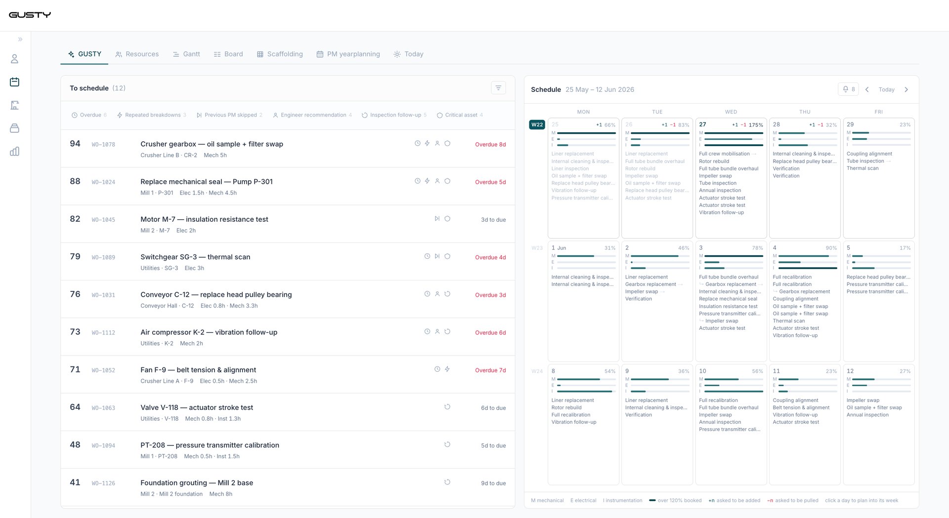Open the Today tab with sun icon
This screenshot has height=518, width=949.
pyautogui.click(x=408, y=54)
